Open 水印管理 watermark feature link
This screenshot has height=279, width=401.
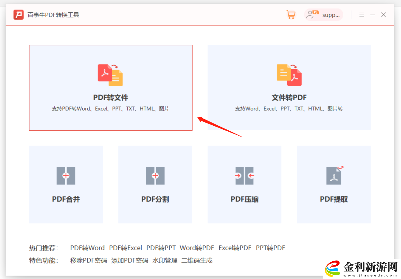point(165,260)
